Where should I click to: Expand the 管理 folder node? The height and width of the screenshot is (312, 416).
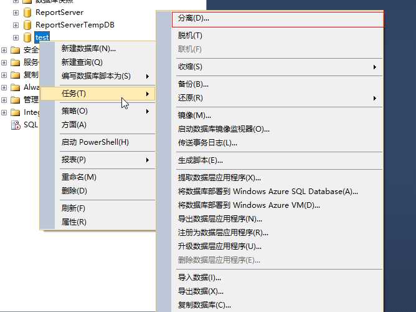4,100
